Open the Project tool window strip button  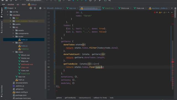(2, 12)
